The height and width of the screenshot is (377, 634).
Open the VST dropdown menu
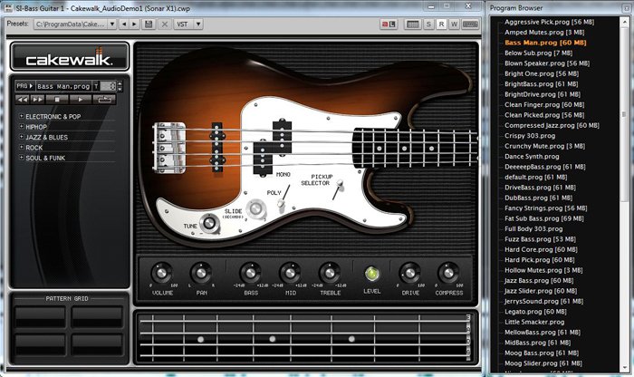(x=198, y=24)
